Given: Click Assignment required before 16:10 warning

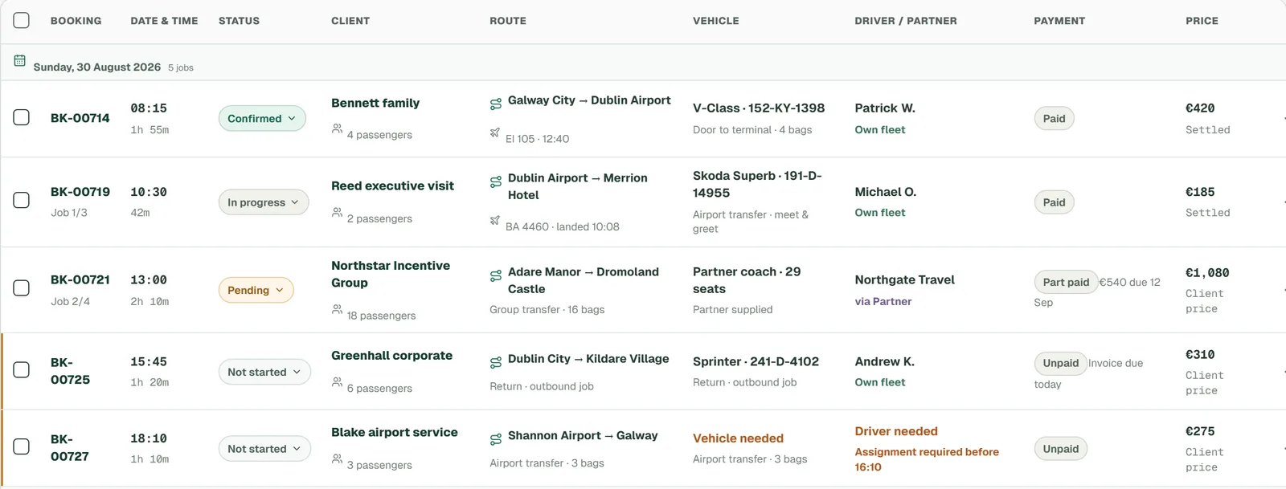Looking at the screenshot, I should 927,459.
